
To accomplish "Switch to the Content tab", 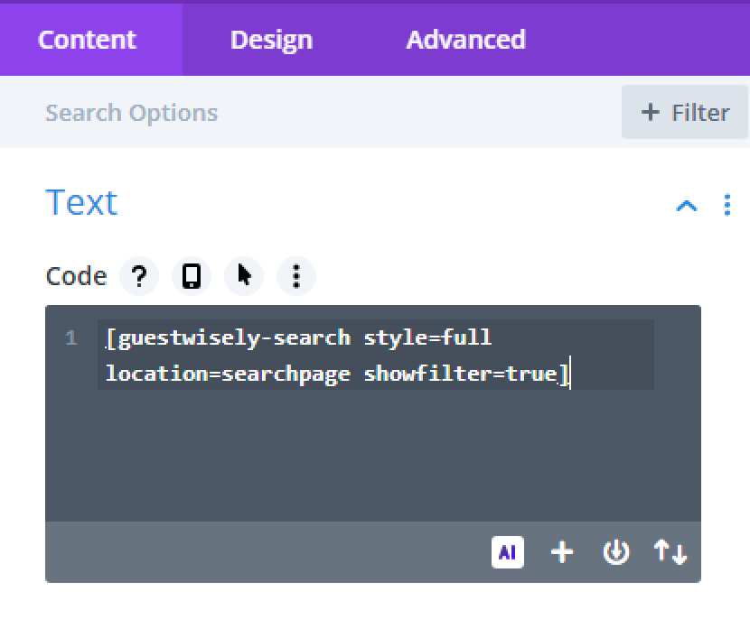I will [88, 40].
